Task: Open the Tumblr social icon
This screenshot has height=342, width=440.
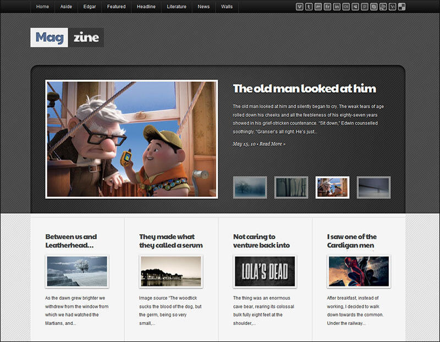Action: [309, 7]
